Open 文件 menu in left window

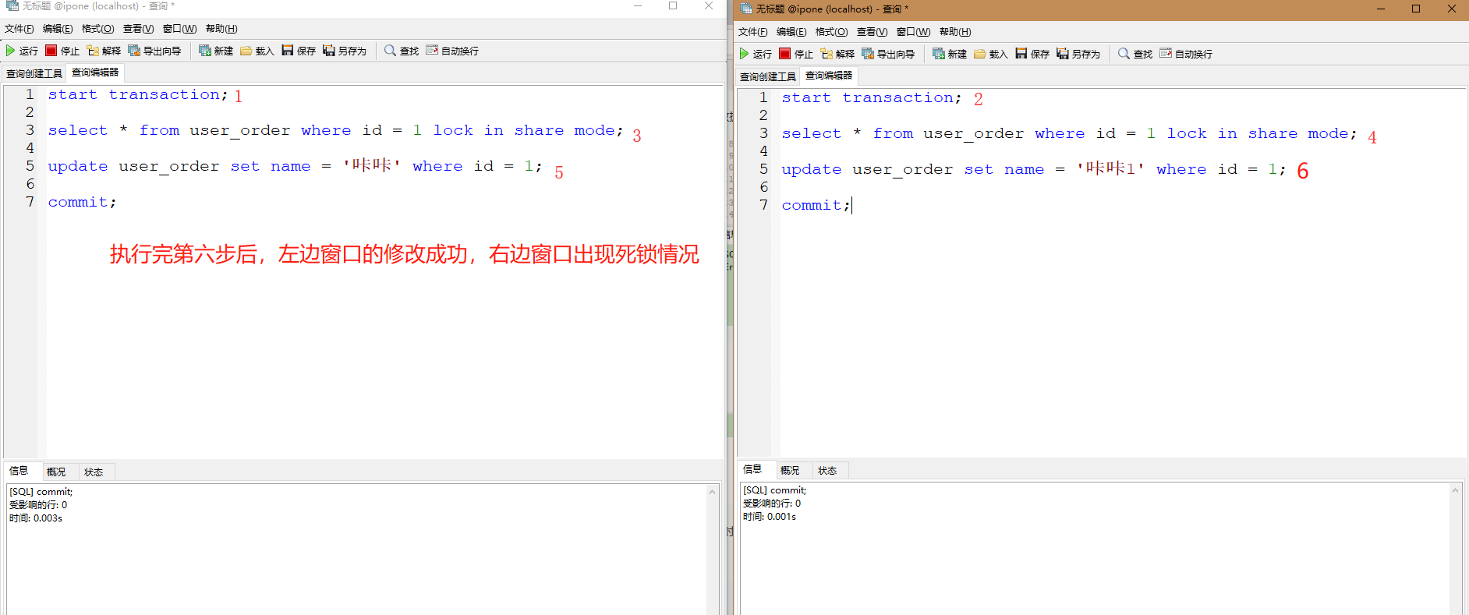(19, 29)
